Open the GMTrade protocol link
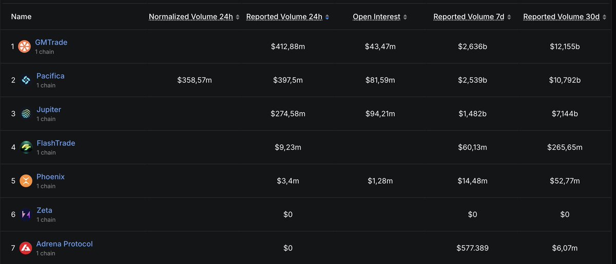Image resolution: width=616 pixels, height=264 pixels. 51,43
